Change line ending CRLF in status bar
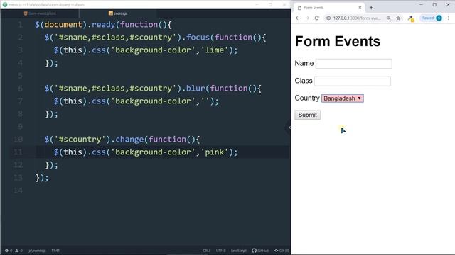This screenshot has height=255, width=455. [x=207, y=251]
